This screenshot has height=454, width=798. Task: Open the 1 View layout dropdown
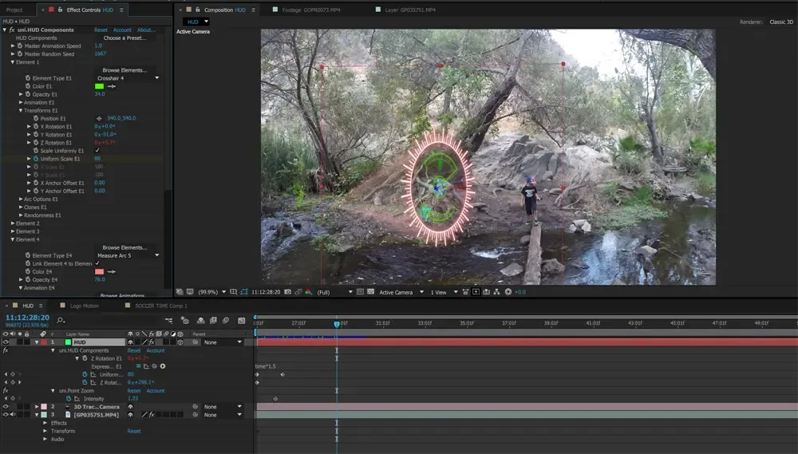(444, 292)
